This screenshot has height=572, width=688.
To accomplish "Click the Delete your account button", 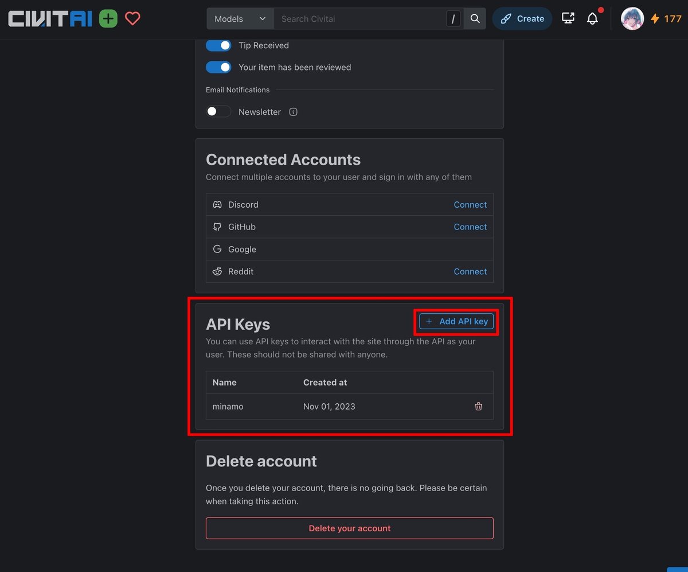I will pyautogui.click(x=350, y=528).
